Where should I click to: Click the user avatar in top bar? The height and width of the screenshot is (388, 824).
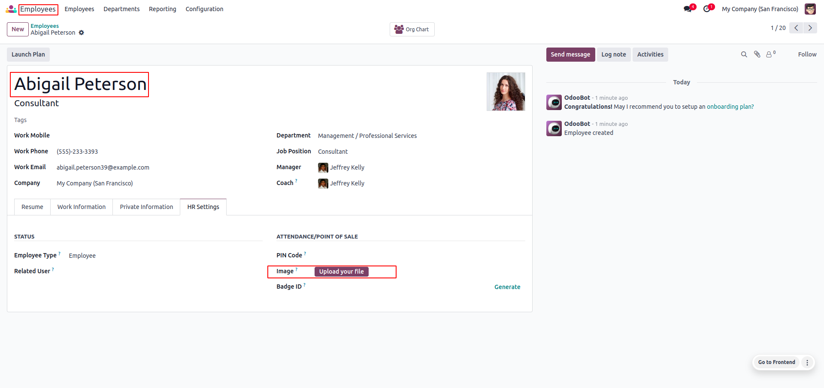pyautogui.click(x=810, y=9)
